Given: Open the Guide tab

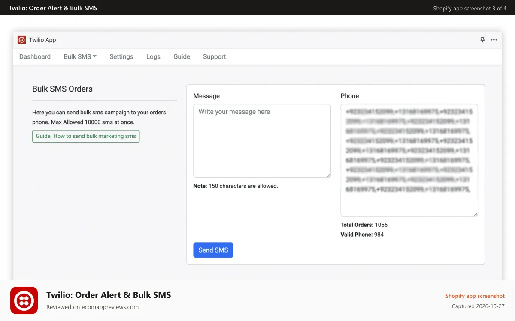Looking at the screenshot, I should coord(182,56).
